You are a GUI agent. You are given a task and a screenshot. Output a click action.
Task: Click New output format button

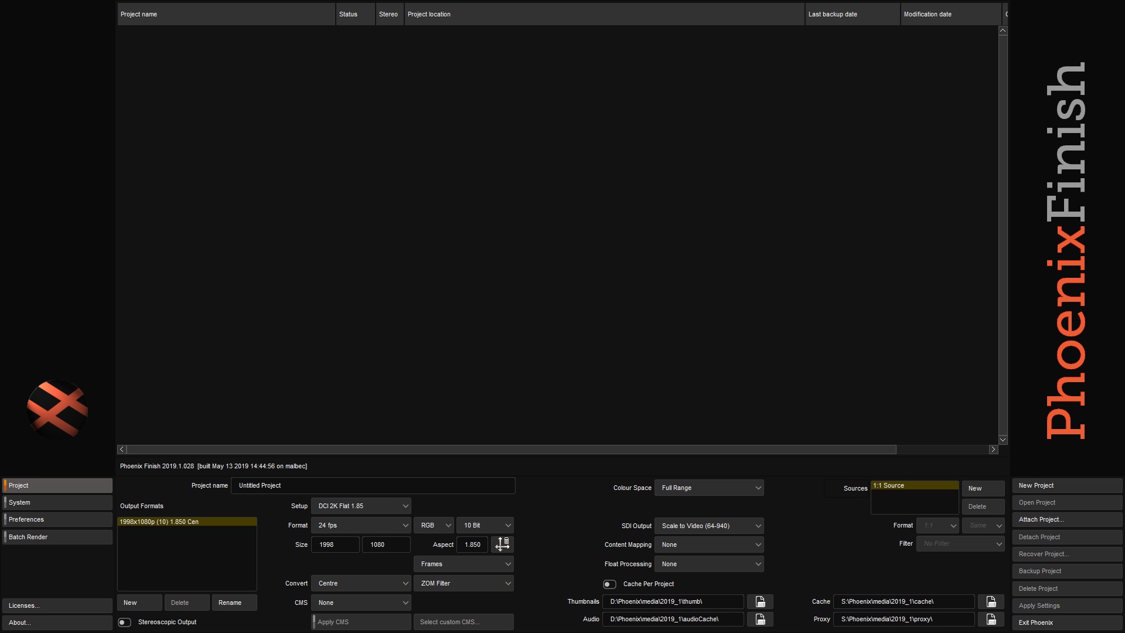pyautogui.click(x=139, y=603)
